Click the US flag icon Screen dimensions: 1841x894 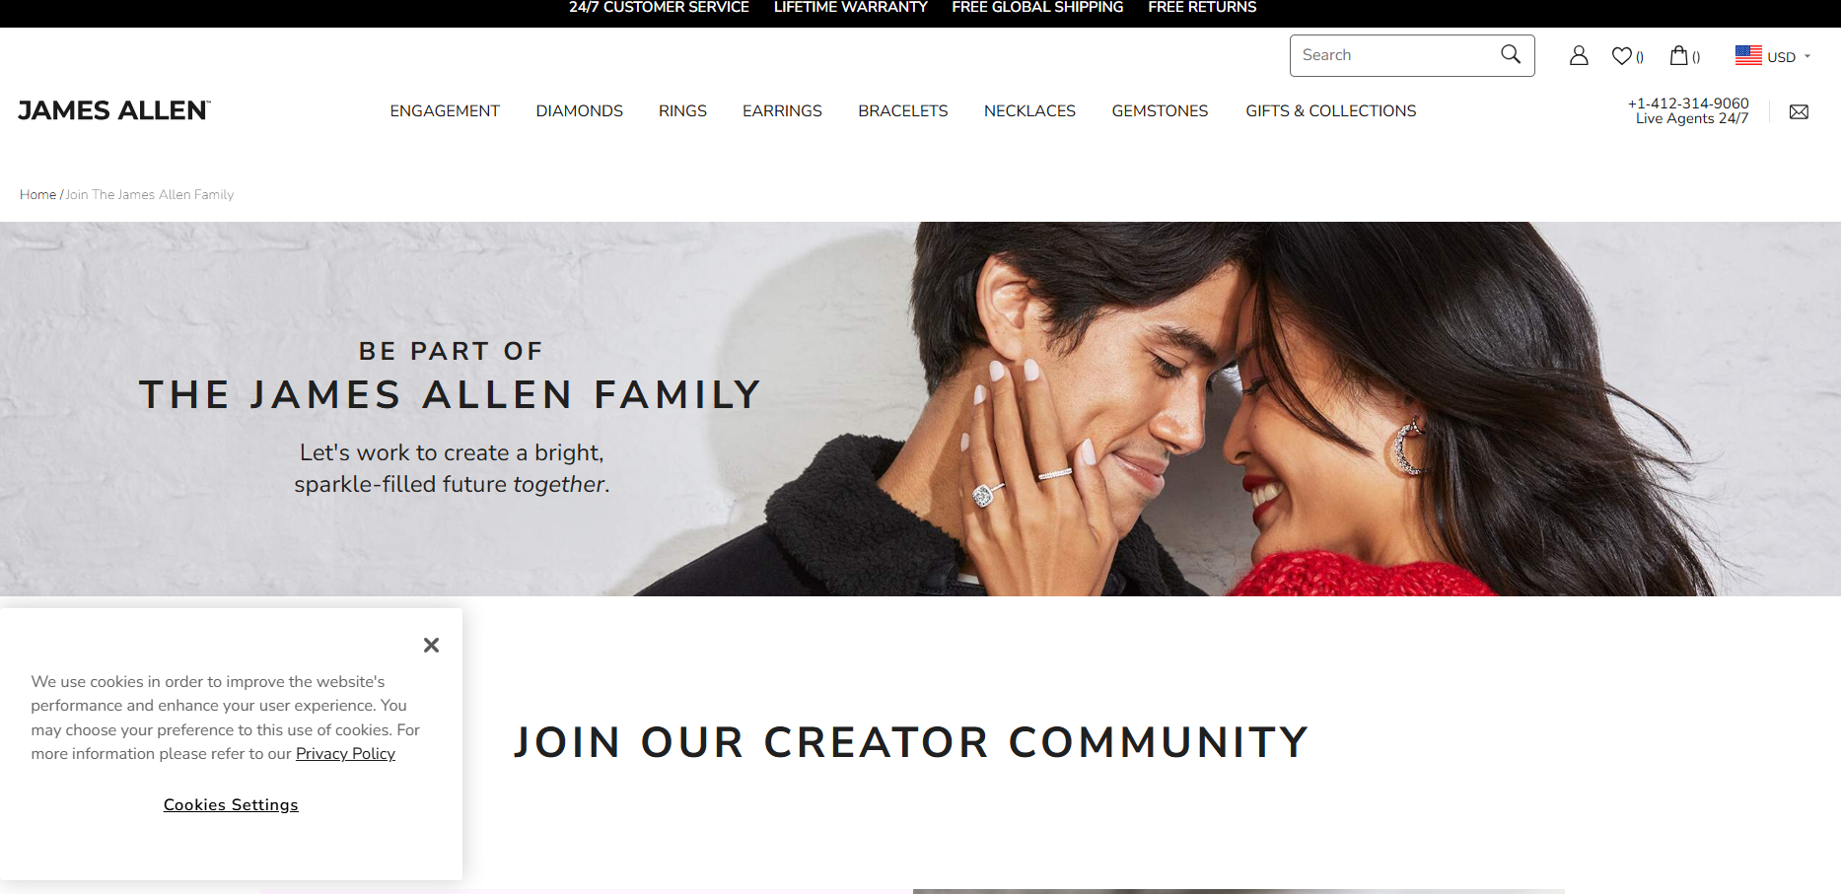(x=1748, y=55)
